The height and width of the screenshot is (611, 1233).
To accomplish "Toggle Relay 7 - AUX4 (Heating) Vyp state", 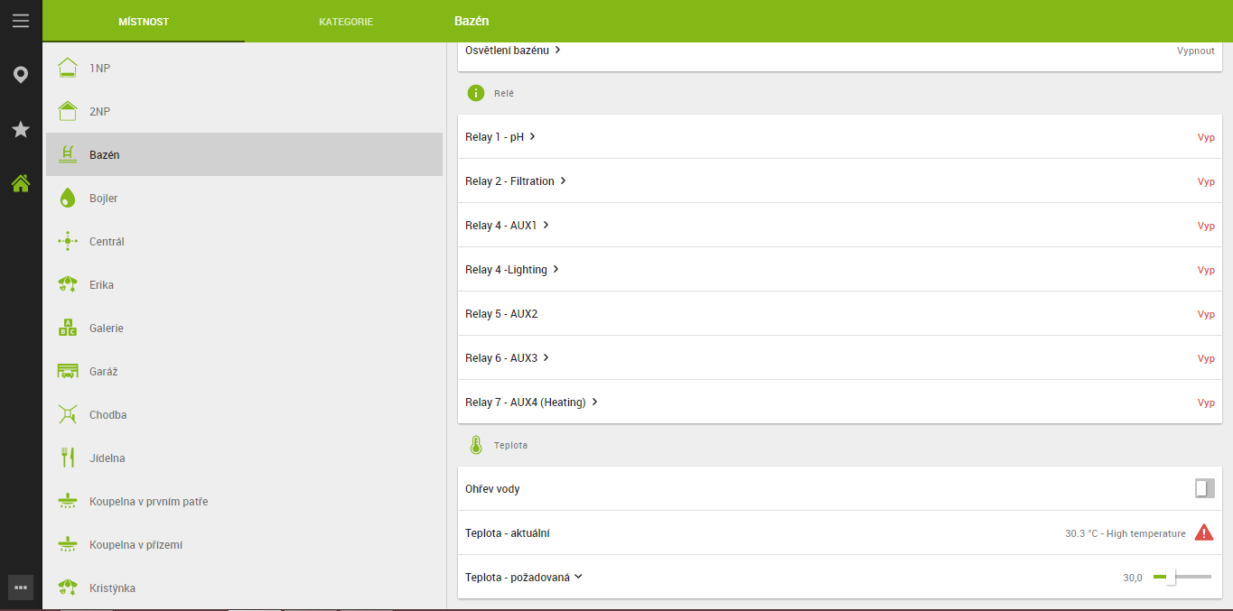I will [x=1206, y=403].
